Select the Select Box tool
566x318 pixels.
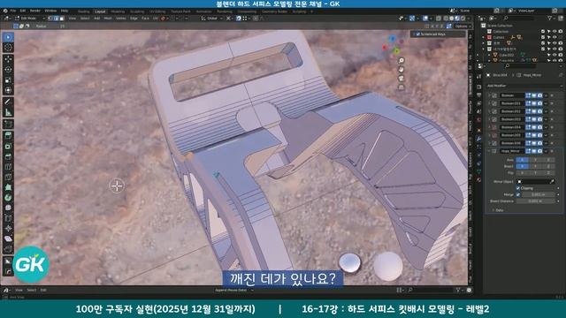coord(8,37)
